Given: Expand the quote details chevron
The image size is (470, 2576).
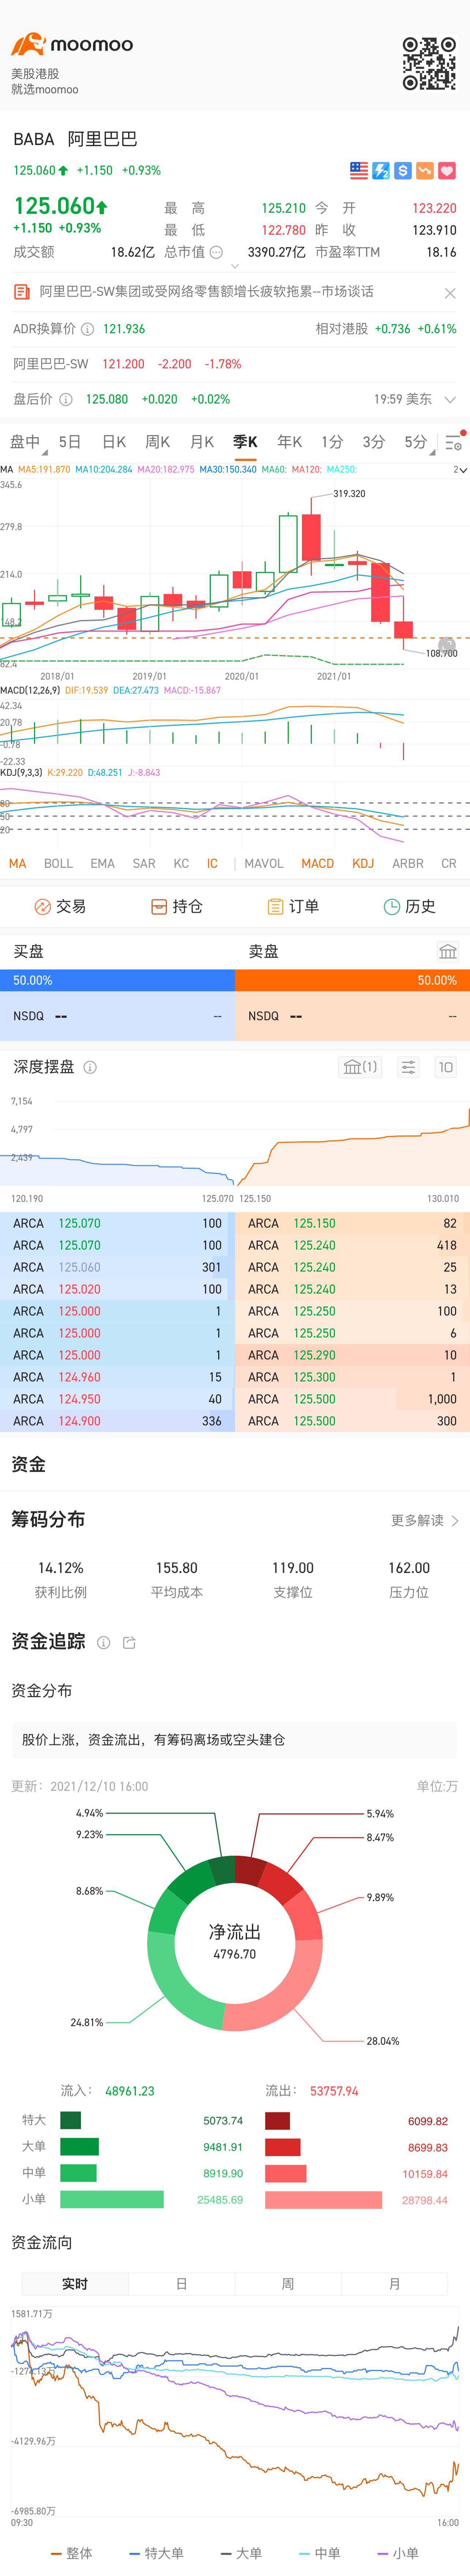Looking at the screenshot, I should (x=235, y=267).
